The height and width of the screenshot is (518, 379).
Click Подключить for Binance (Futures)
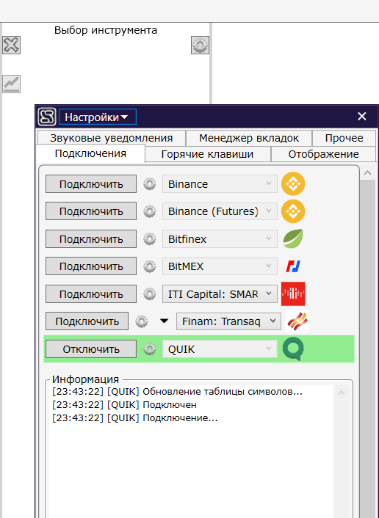91,211
